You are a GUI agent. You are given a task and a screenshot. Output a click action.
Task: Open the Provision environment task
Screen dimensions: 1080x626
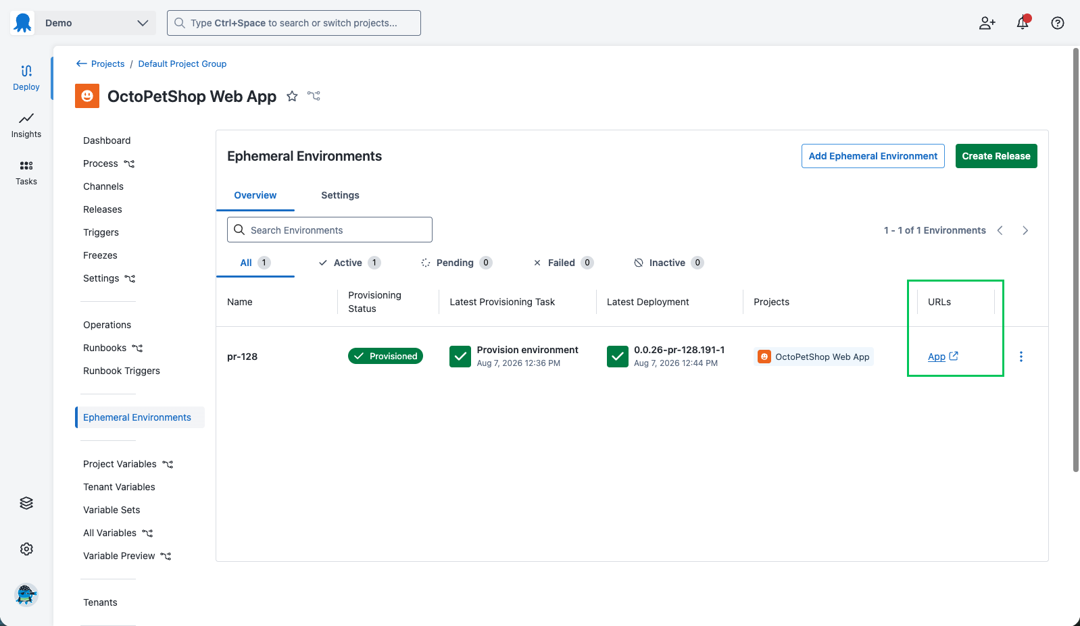click(528, 350)
